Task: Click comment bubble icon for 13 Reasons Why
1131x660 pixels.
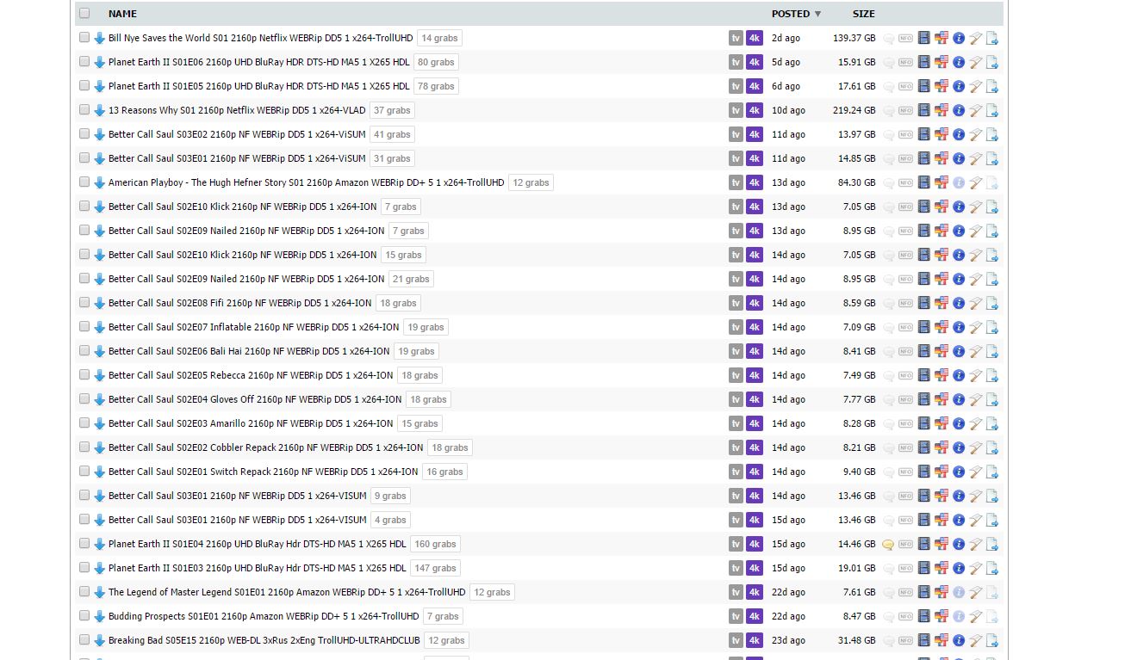Action: [x=888, y=110]
